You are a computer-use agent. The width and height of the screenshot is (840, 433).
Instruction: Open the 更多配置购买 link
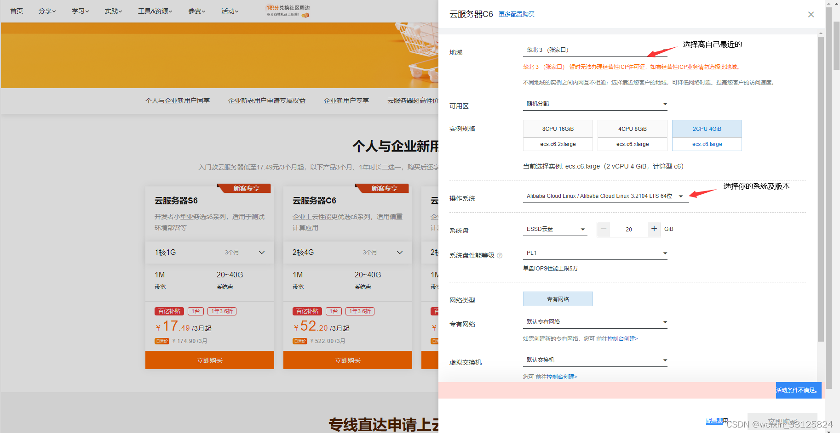click(517, 14)
